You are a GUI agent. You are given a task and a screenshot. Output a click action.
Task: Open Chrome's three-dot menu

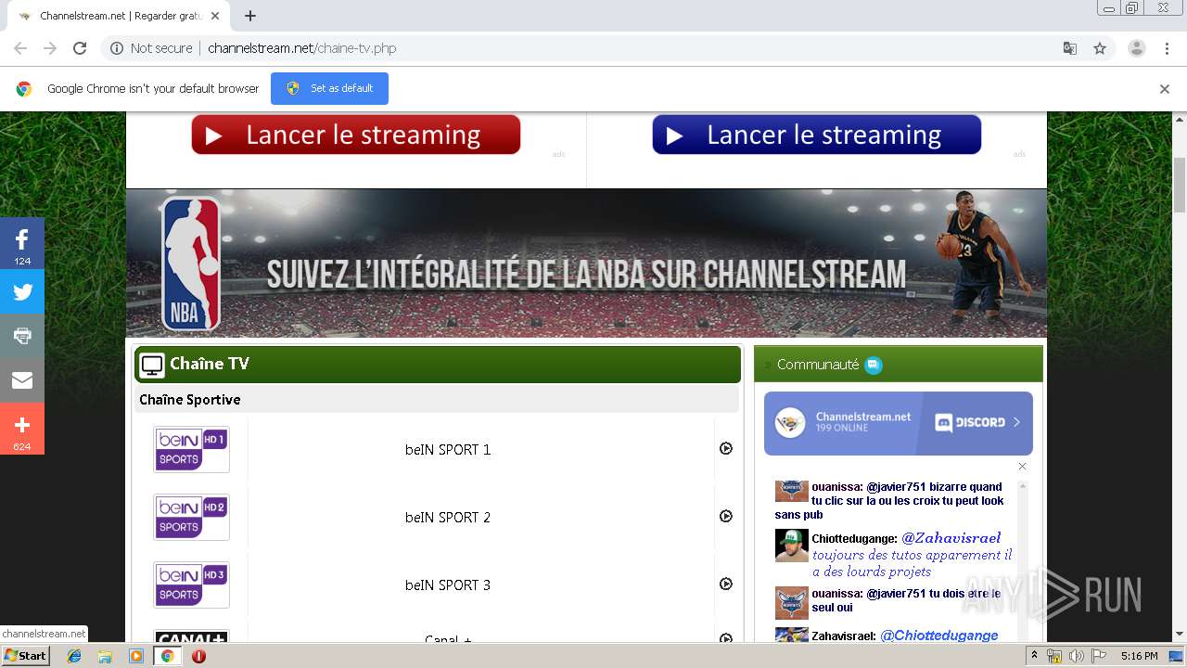[x=1168, y=48]
